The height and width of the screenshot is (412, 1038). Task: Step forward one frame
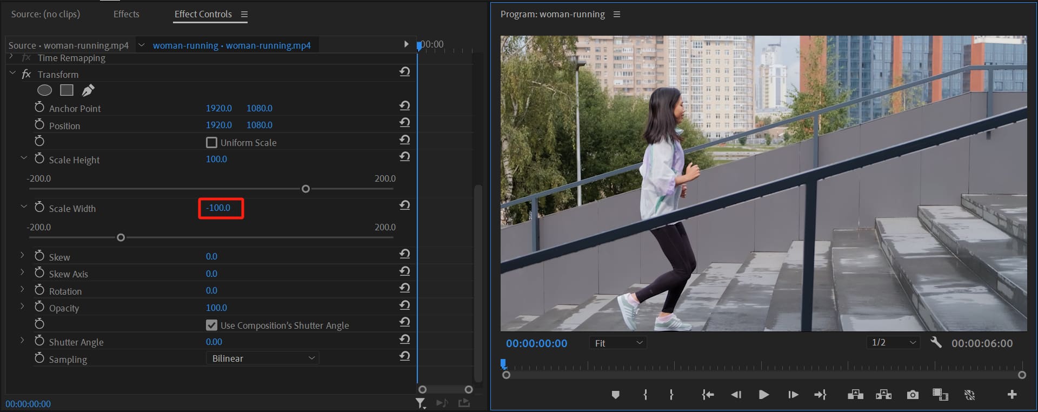click(x=793, y=395)
